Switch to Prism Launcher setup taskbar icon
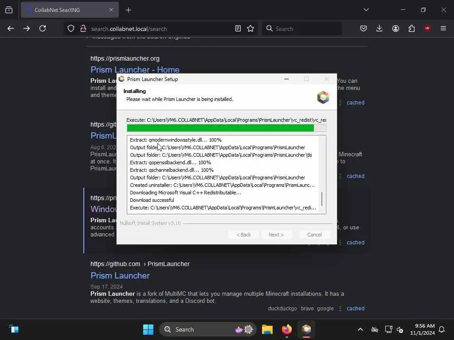 pyautogui.click(x=306, y=329)
